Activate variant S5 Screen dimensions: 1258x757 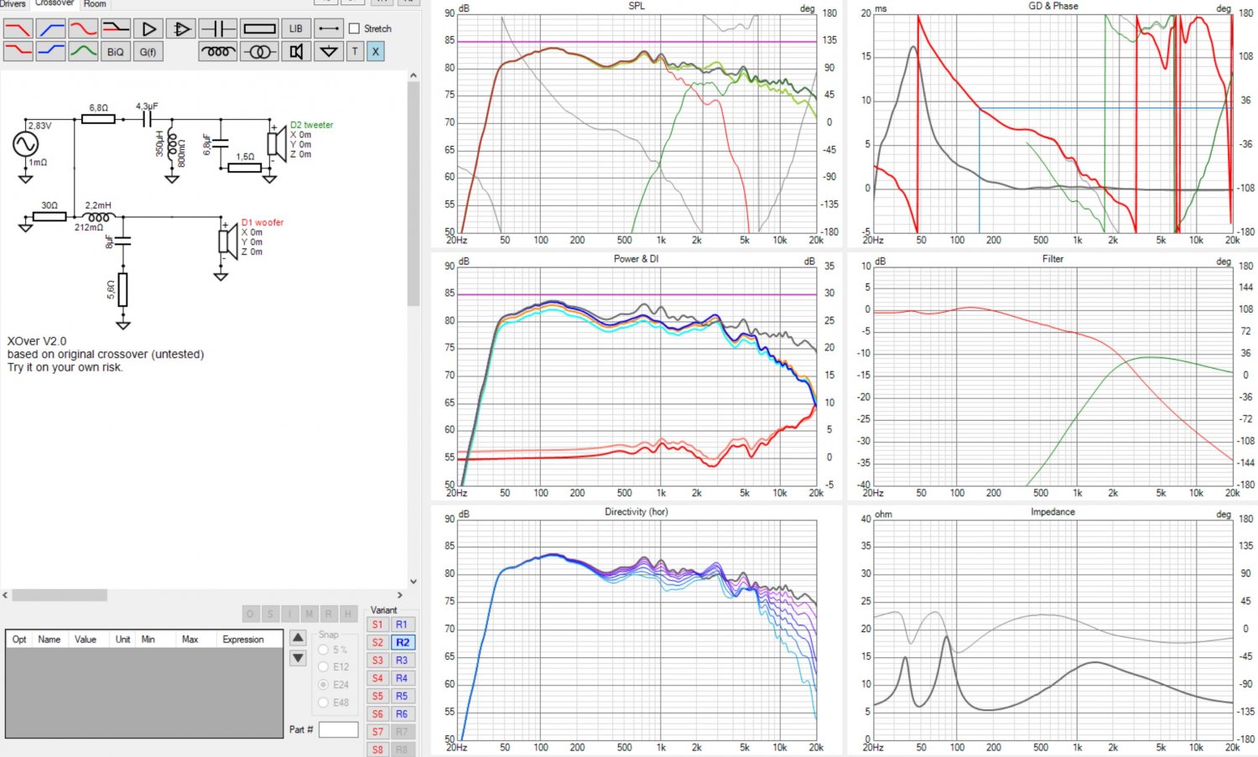click(377, 696)
